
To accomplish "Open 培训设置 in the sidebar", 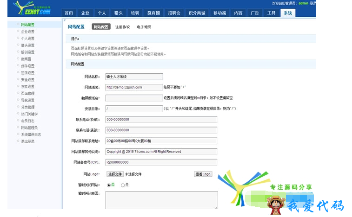I will [27, 52].
